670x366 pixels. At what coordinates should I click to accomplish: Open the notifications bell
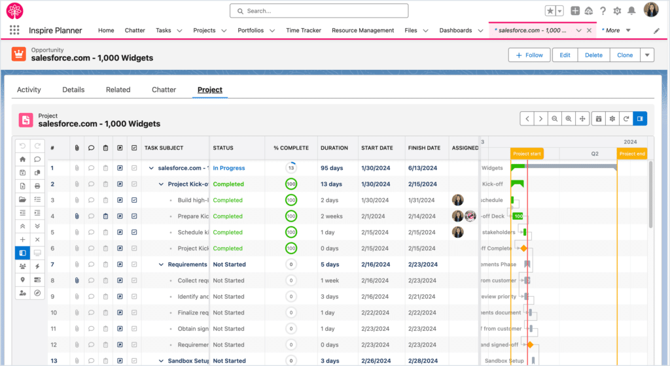[631, 10]
